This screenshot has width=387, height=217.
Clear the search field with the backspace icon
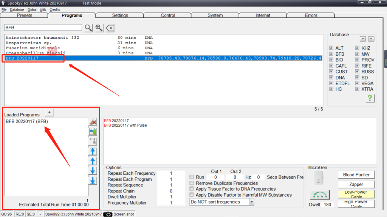[x=110, y=28]
